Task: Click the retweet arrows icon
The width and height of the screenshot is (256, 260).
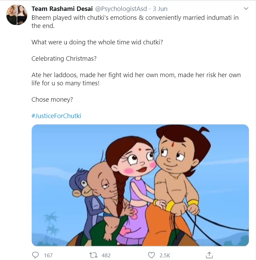Action: pyautogui.click(x=92, y=255)
